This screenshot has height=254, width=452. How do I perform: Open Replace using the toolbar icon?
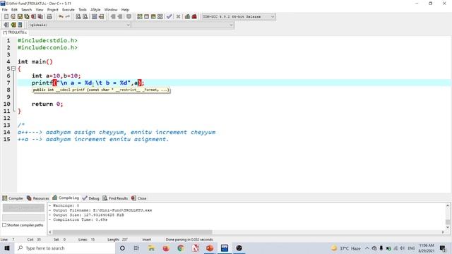[85, 17]
